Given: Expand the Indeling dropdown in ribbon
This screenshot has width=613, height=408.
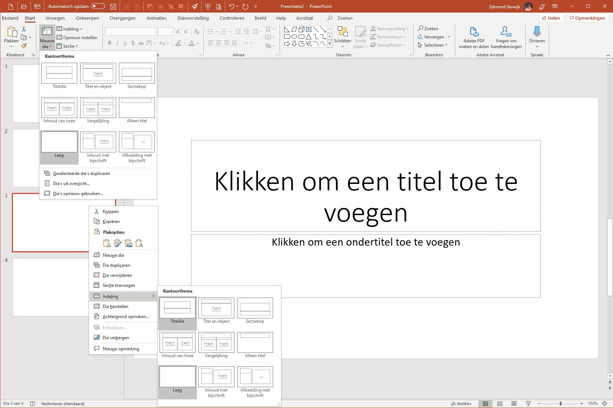Looking at the screenshot, I should (x=70, y=29).
